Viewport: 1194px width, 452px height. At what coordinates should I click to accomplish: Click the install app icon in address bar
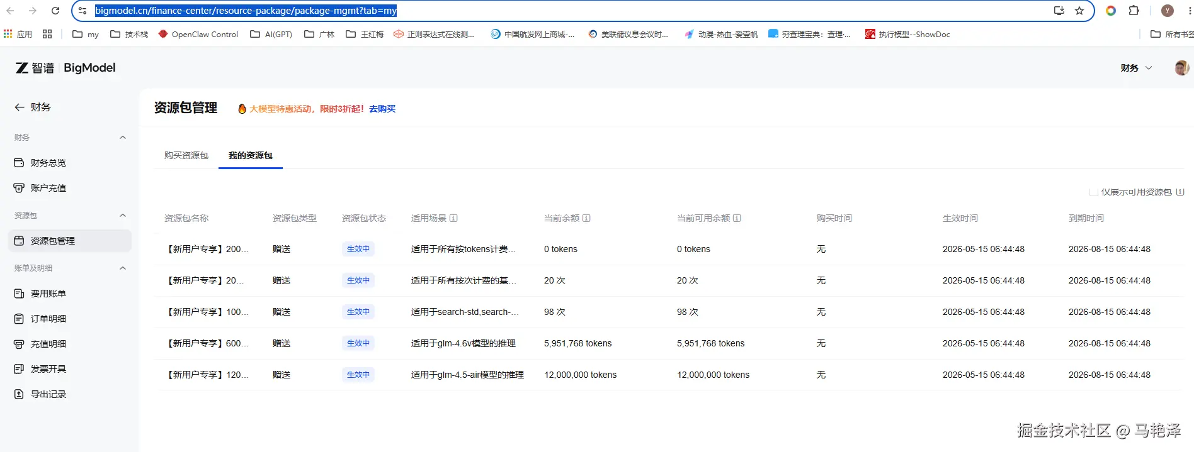click(x=1059, y=11)
